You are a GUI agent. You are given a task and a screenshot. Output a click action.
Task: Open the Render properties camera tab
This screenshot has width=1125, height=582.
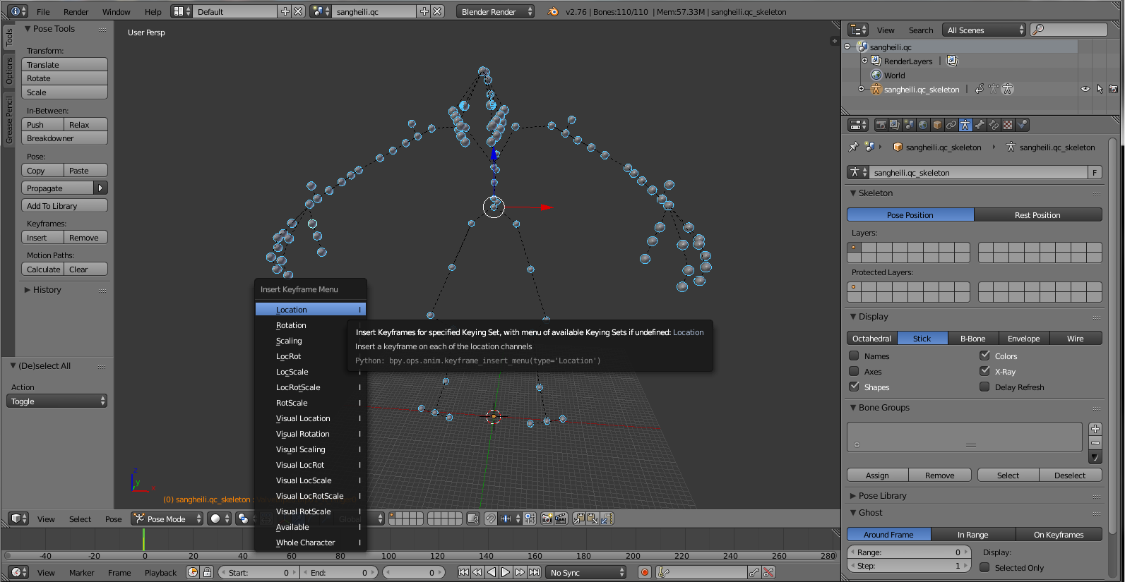(x=881, y=125)
